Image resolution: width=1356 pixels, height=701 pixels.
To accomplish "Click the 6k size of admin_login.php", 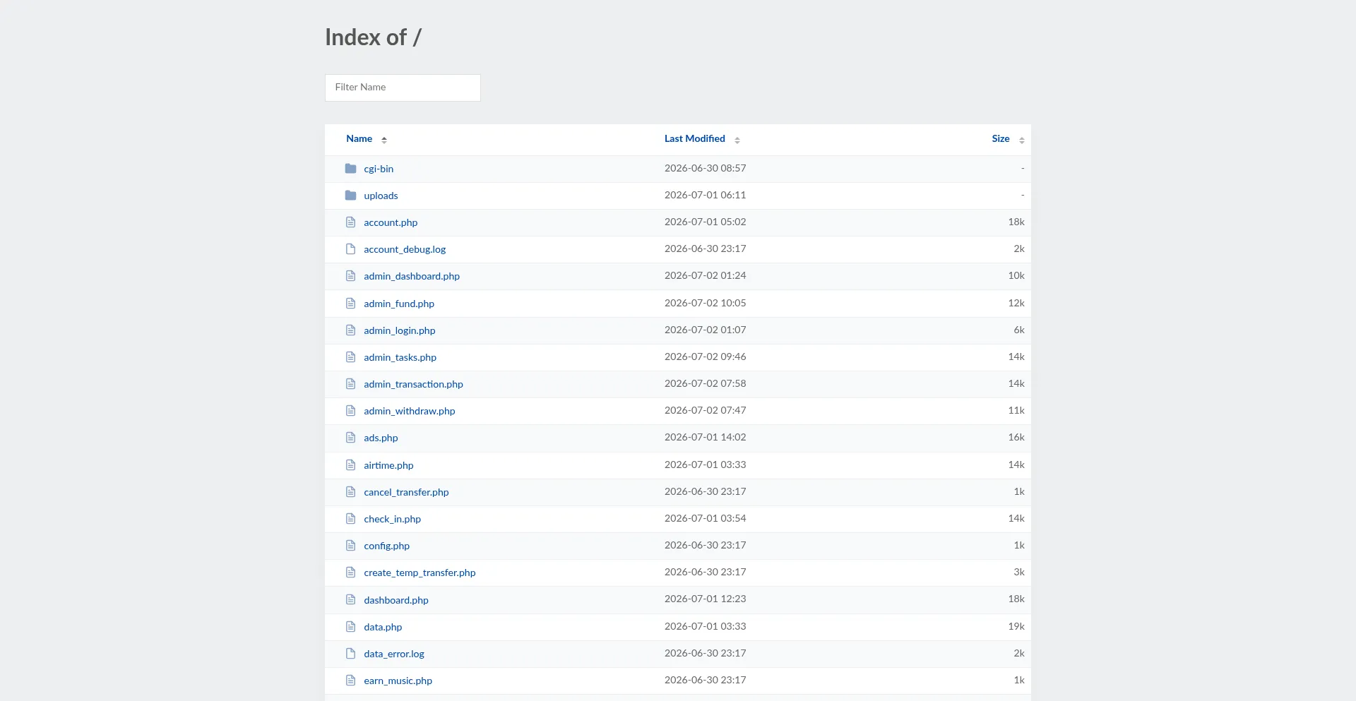I will pyautogui.click(x=1018, y=330).
